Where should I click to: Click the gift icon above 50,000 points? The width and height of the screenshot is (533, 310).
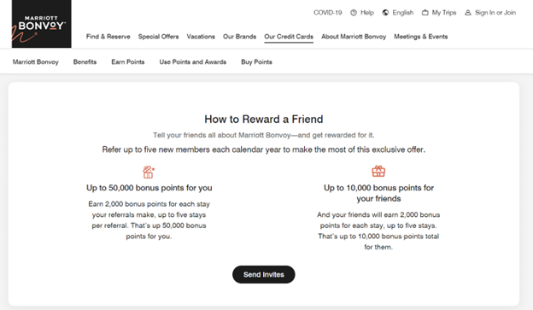149,172
